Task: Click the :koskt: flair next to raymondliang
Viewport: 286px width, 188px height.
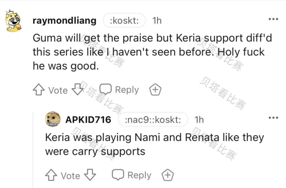Action: [124, 21]
